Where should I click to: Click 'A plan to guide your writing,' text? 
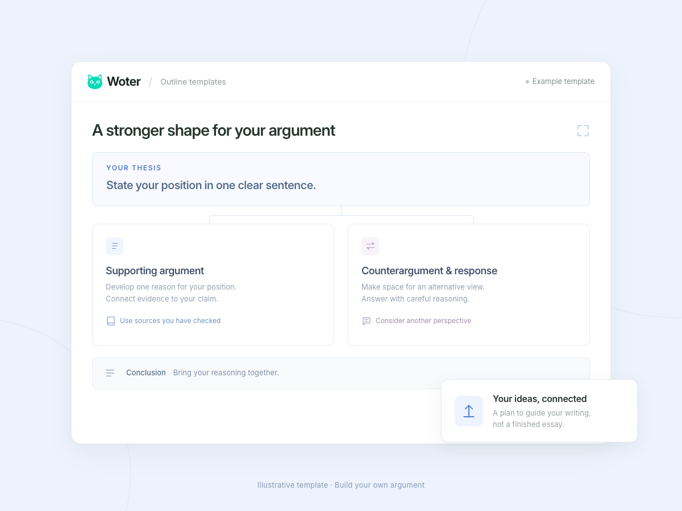click(x=542, y=413)
